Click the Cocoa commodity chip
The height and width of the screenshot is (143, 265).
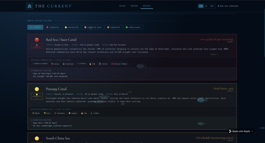(x=55, y=64)
